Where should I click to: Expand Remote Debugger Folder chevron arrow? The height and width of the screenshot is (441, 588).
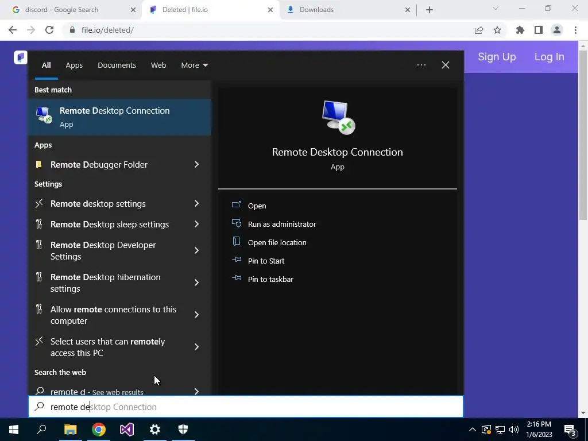click(x=196, y=164)
